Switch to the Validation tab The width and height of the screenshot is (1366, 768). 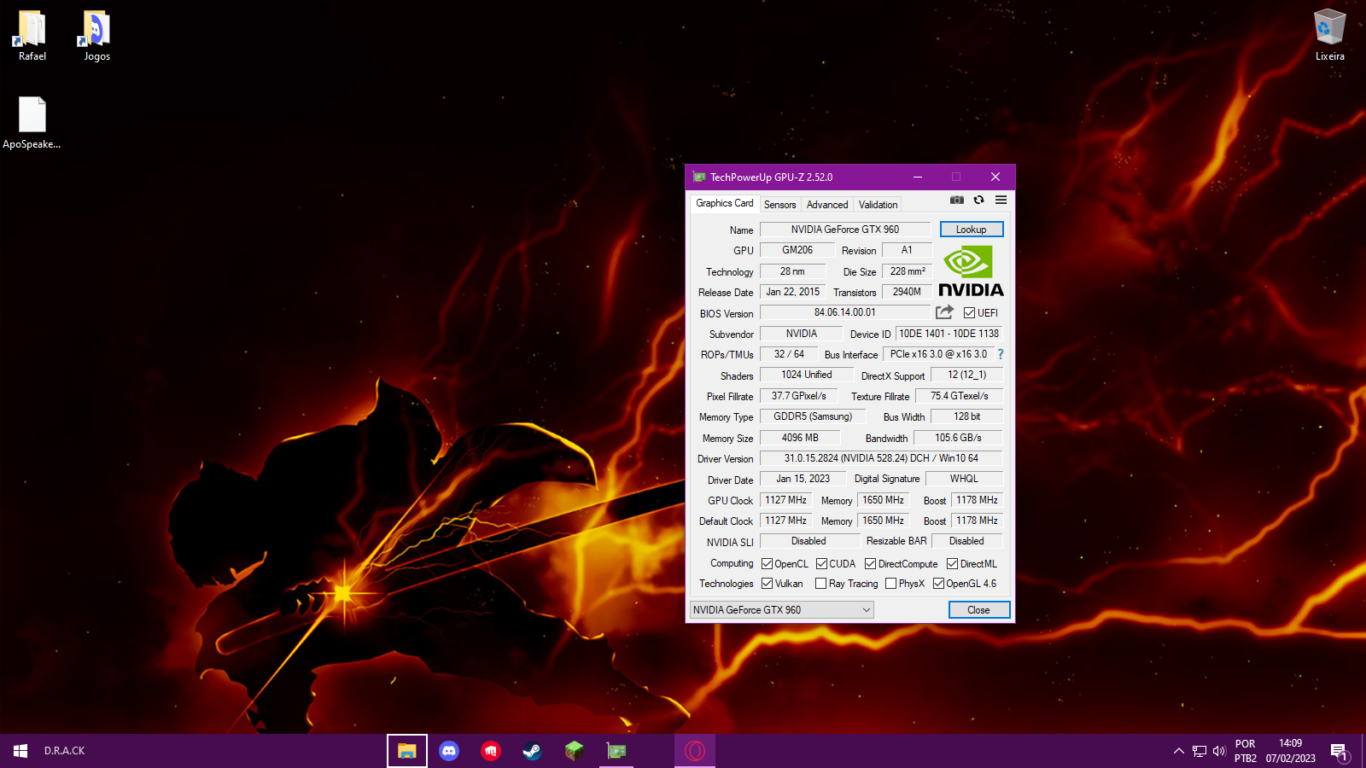(x=878, y=205)
